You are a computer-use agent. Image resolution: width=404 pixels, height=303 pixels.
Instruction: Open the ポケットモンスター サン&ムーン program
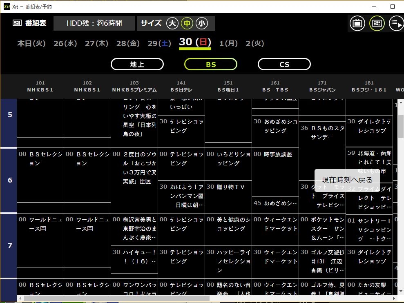click(x=322, y=229)
